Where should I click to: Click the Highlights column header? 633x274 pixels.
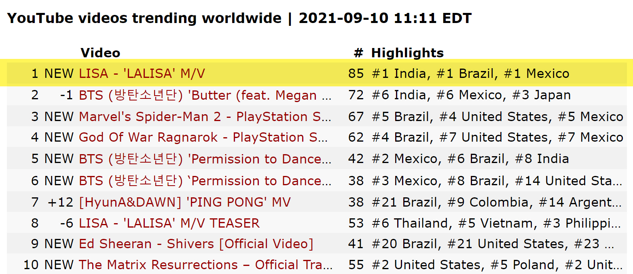(408, 53)
